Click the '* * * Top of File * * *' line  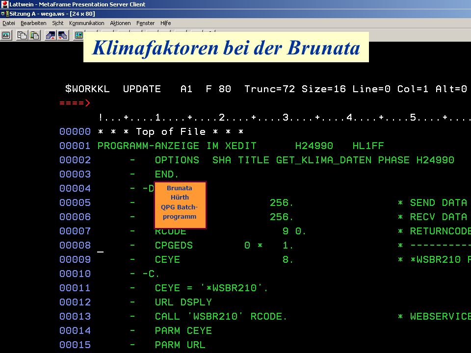pyautogui.click(x=171, y=131)
